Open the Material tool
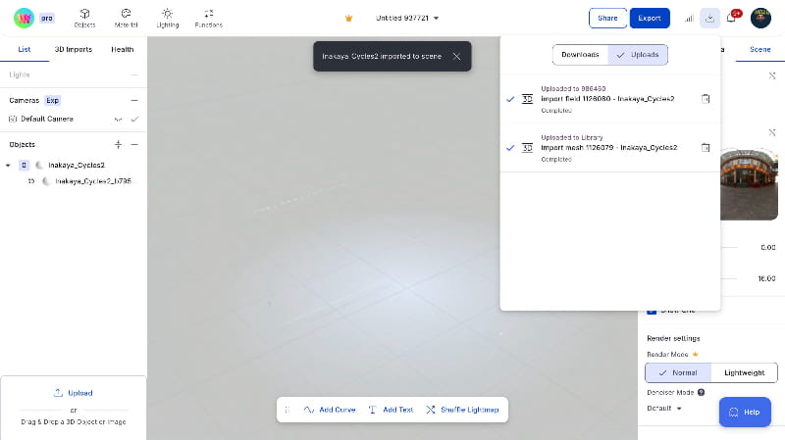785x440 pixels. click(x=126, y=18)
